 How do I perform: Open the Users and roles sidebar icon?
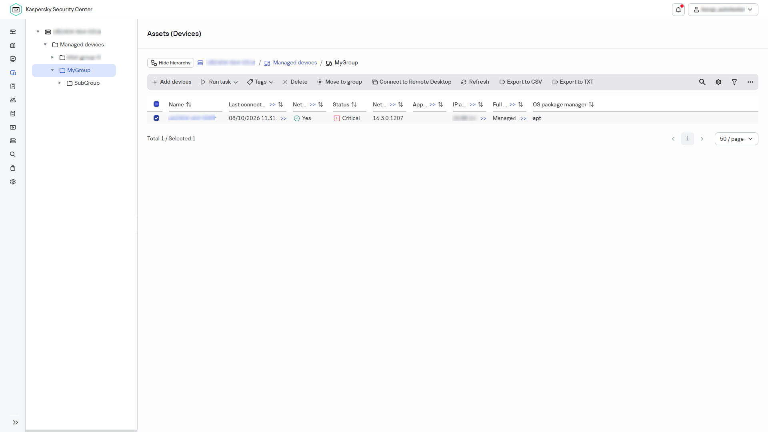pos(13,100)
